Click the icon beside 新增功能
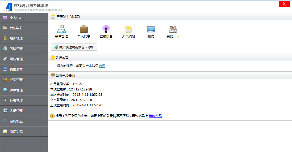Screen dimensions: 292x152 pos(5,131)
